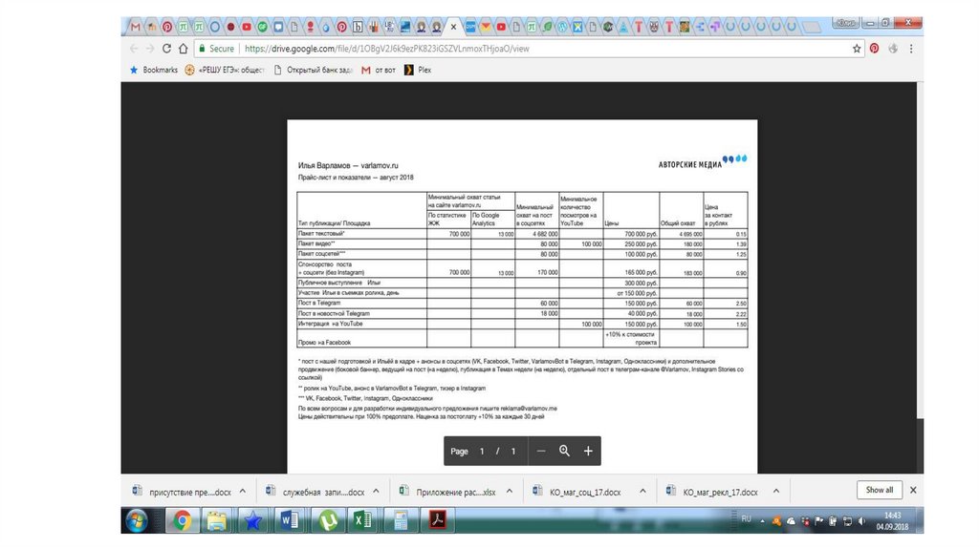The width and height of the screenshot is (979, 548).
Task: Open the Plex bookmark
Action: [x=418, y=70]
